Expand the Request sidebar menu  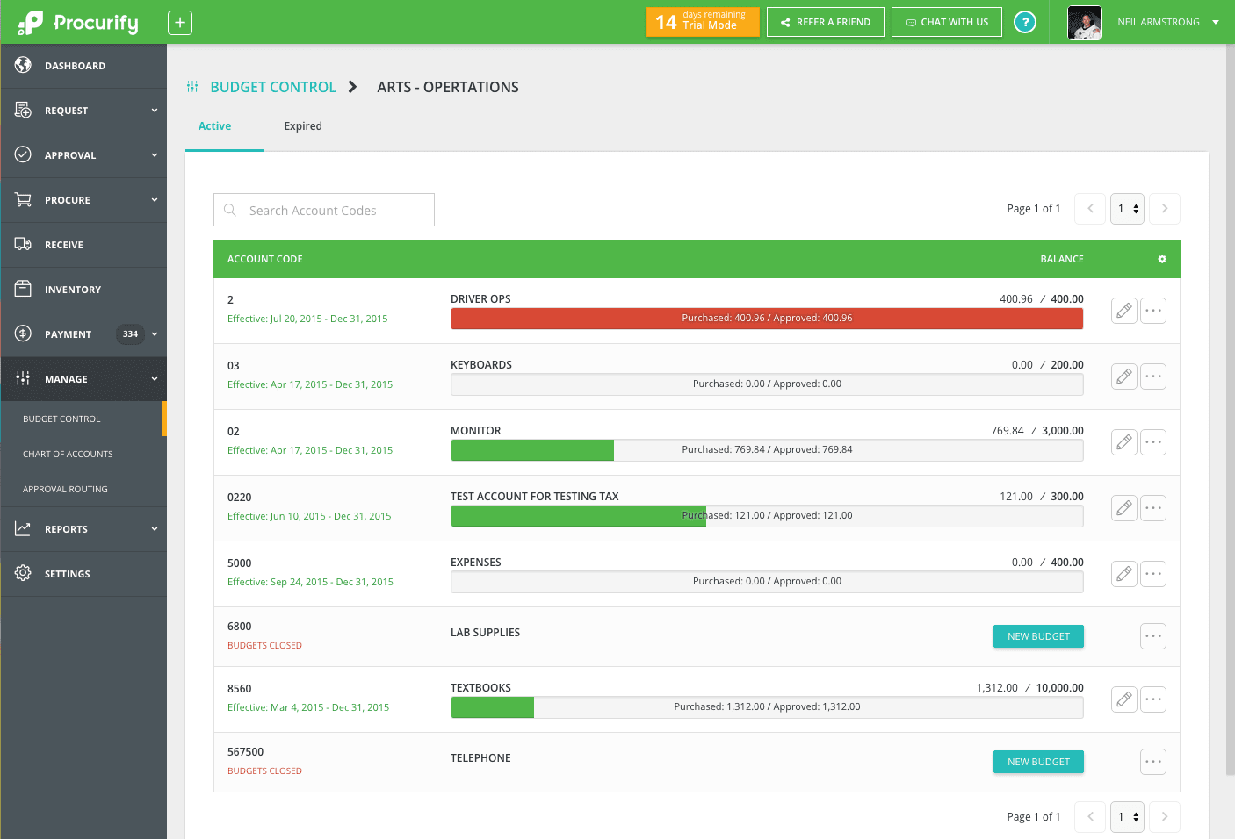(x=83, y=111)
